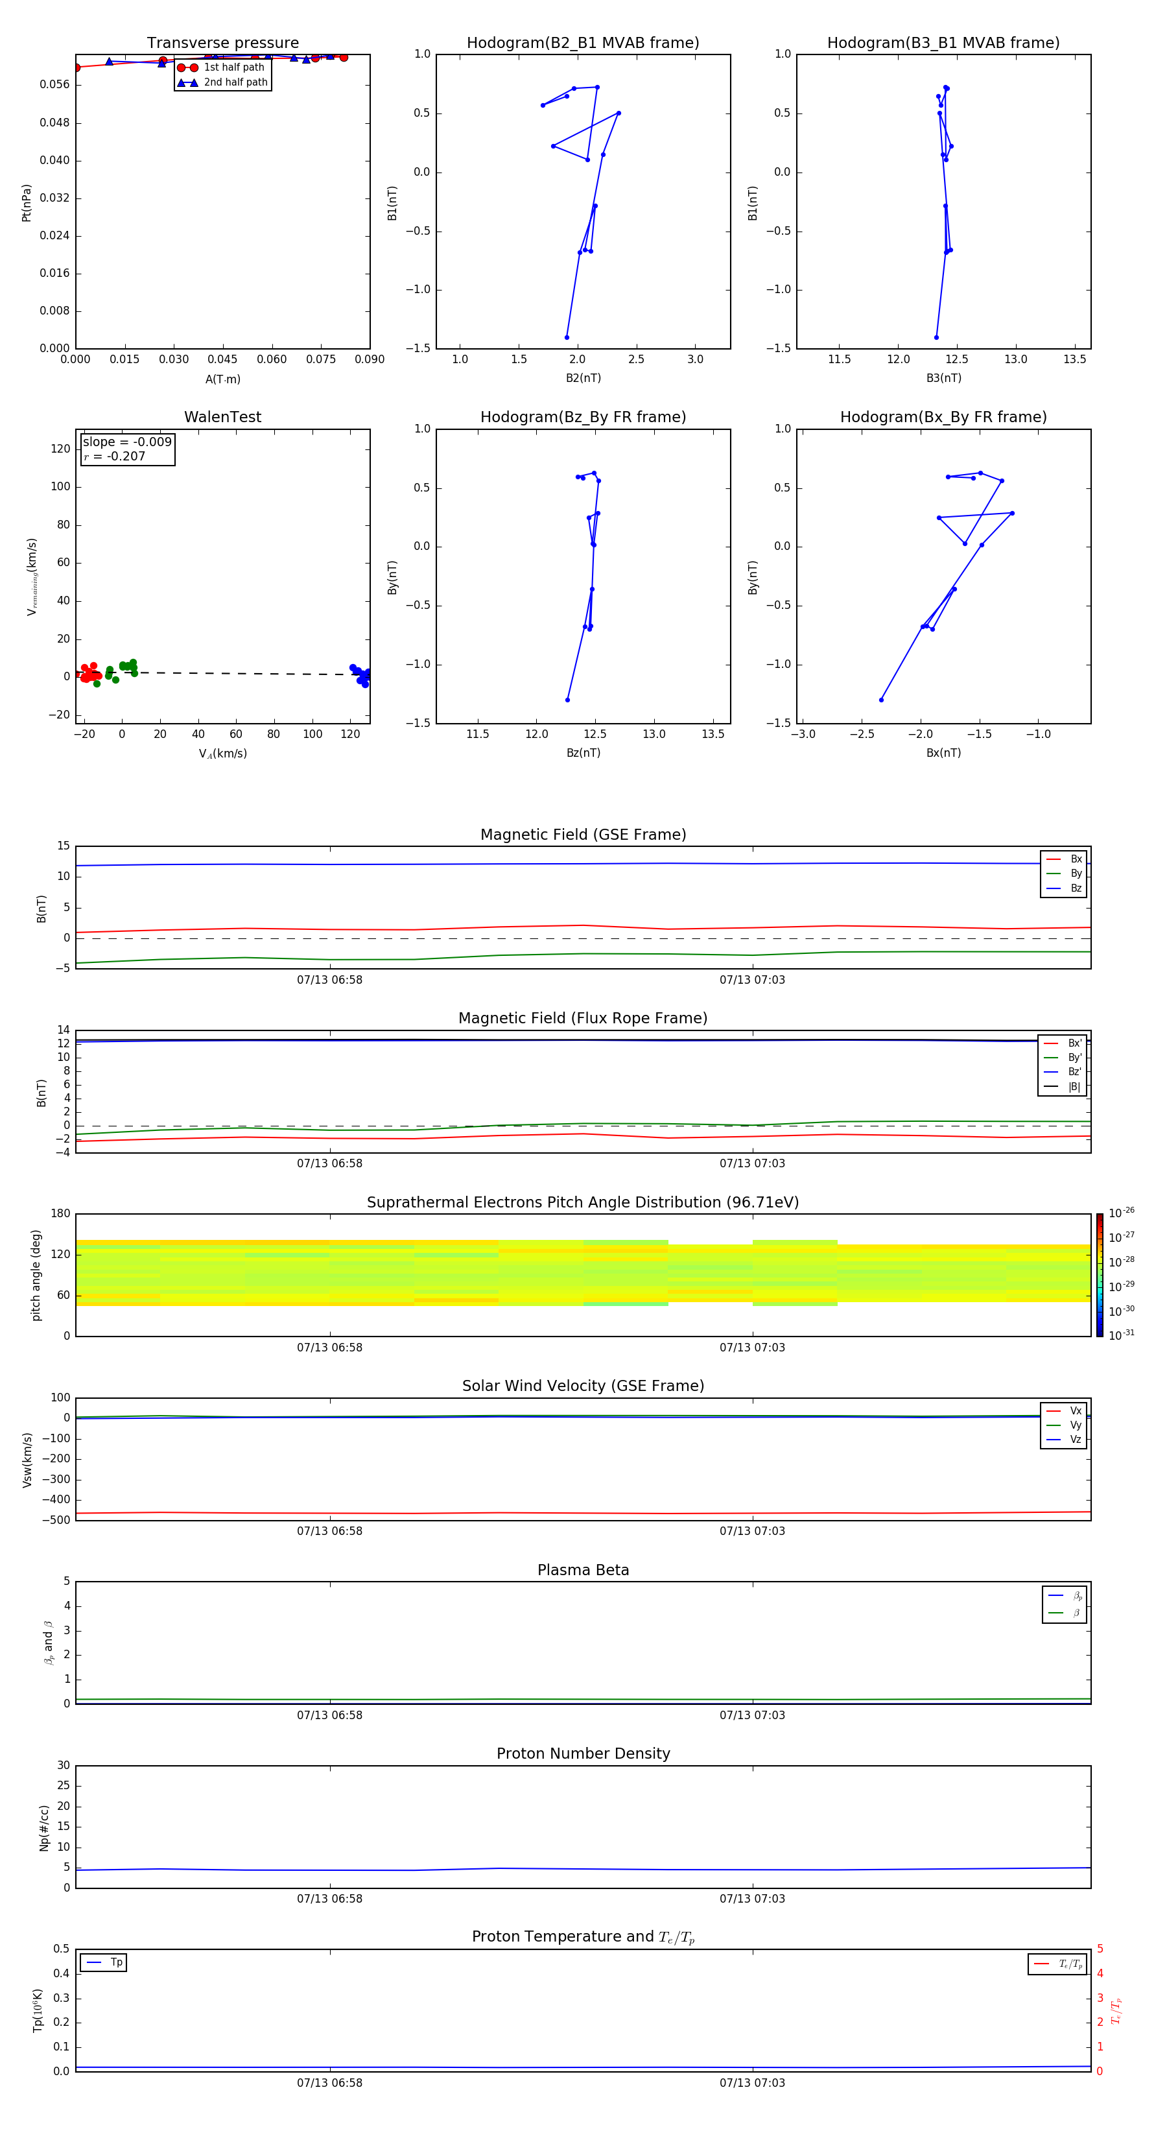Click the "WalenTest" plot title
The image size is (1167, 2140).
tap(222, 417)
